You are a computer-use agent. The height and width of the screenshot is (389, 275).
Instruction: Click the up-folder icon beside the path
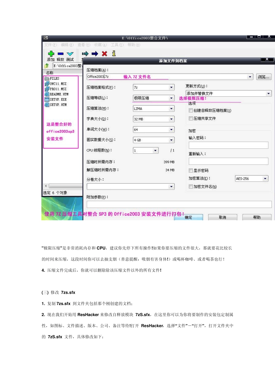pyautogui.click(x=47, y=66)
